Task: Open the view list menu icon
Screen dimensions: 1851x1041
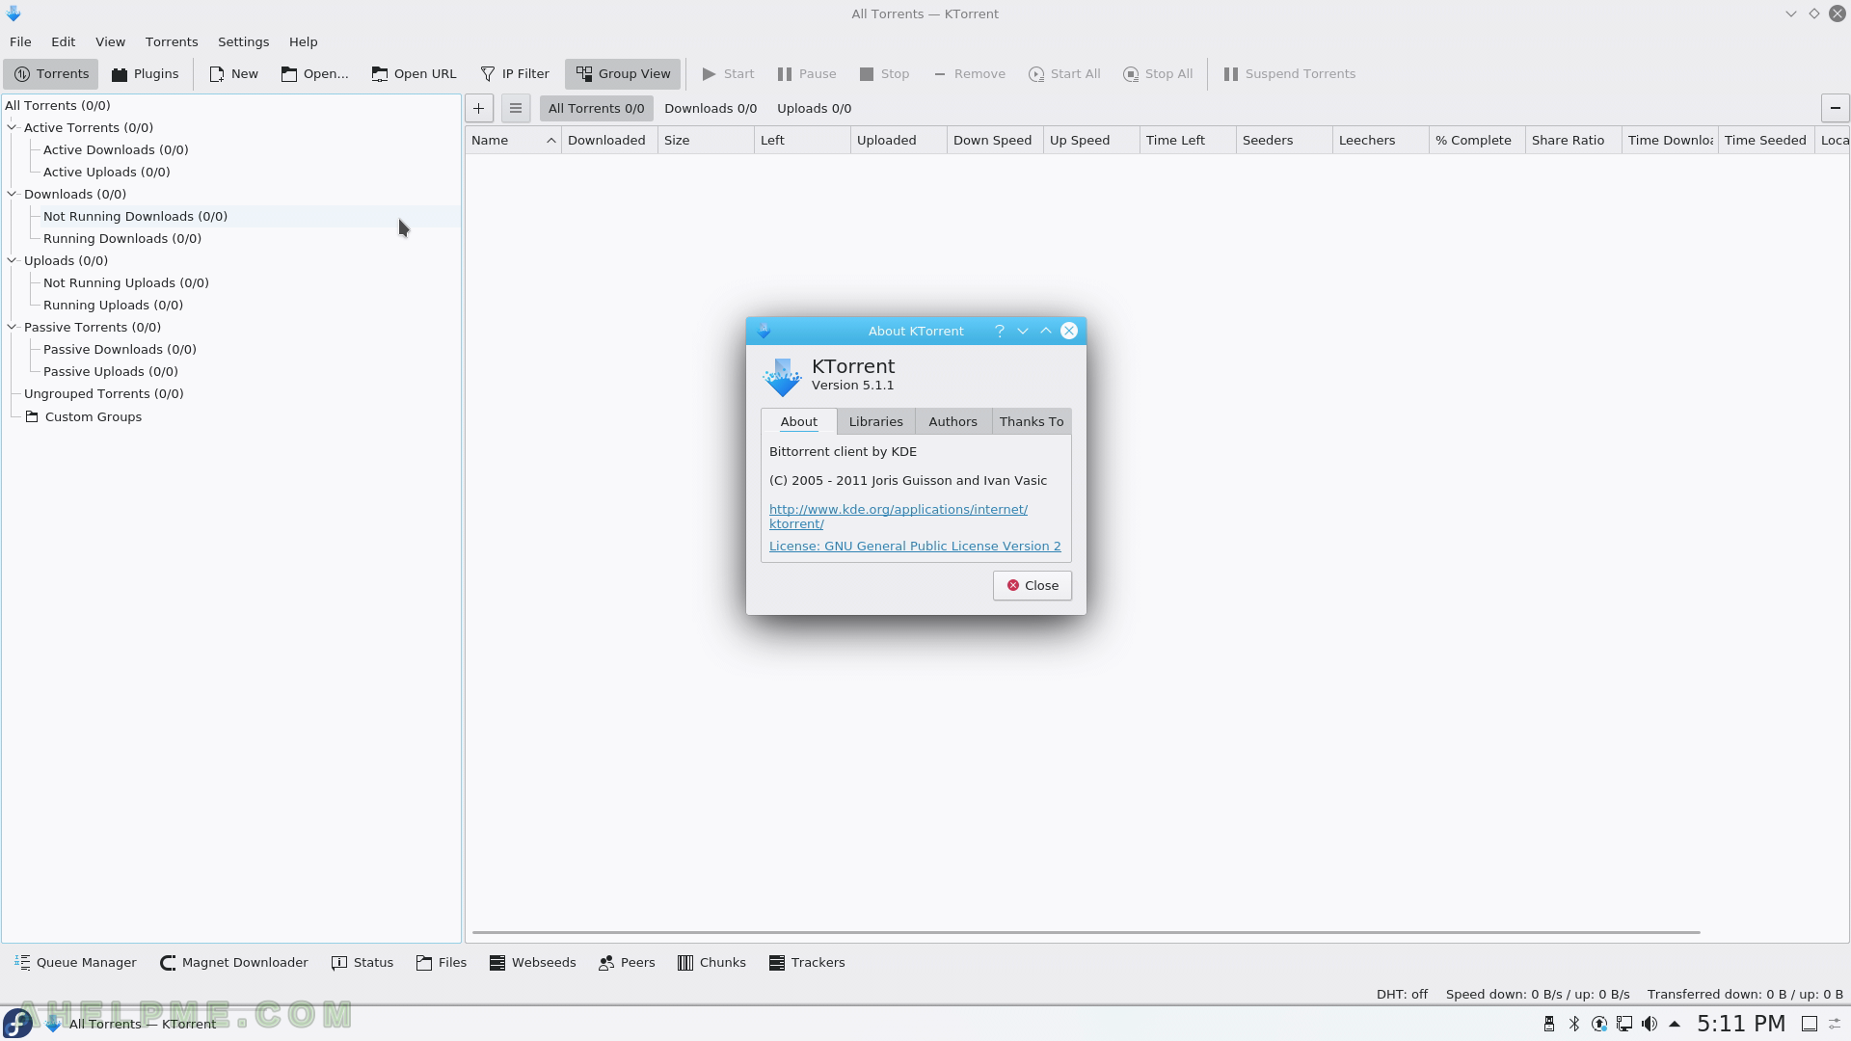Action: click(516, 109)
